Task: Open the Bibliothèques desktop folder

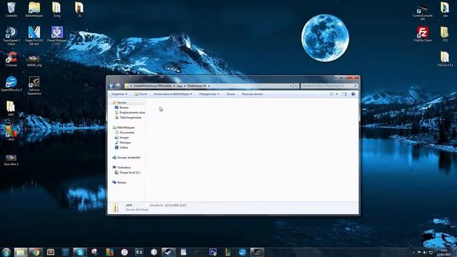Action: click(x=34, y=9)
